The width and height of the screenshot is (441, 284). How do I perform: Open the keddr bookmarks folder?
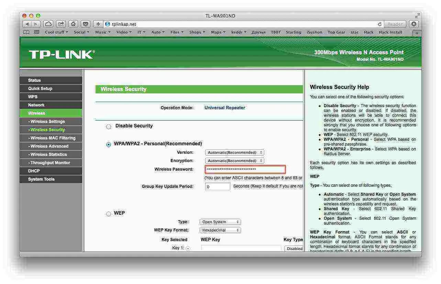(x=239, y=32)
